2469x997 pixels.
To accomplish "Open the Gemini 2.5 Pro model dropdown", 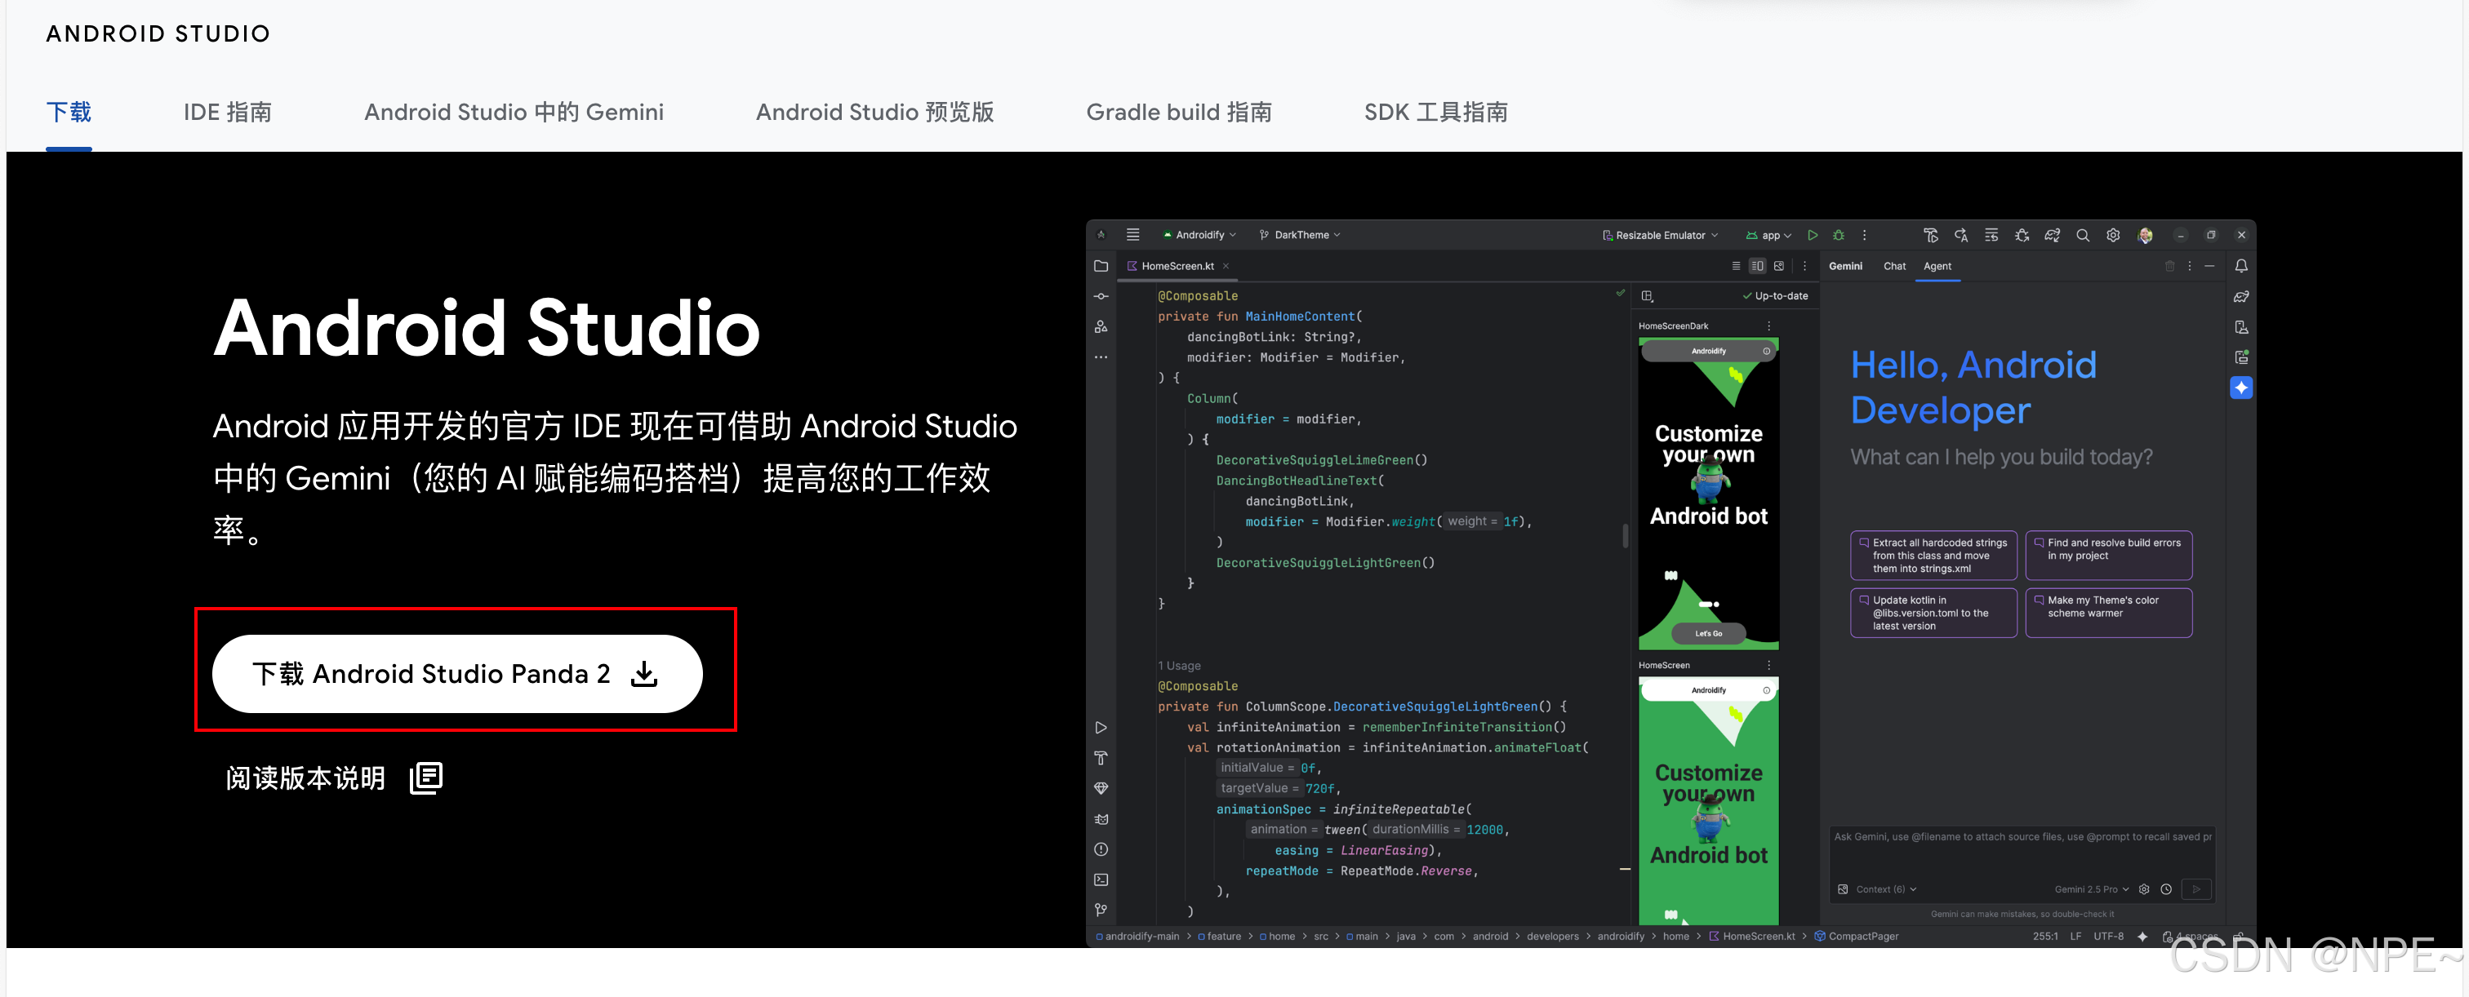I will (2091, 890).
